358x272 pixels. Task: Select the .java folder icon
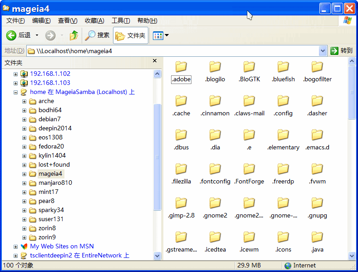[x=317, y=237]
